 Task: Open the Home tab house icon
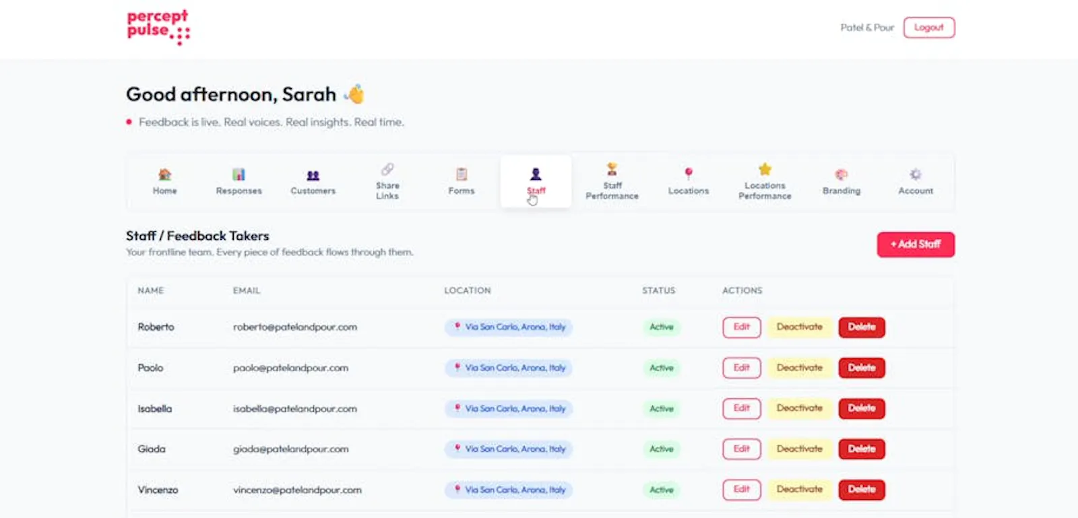point(164,174)
